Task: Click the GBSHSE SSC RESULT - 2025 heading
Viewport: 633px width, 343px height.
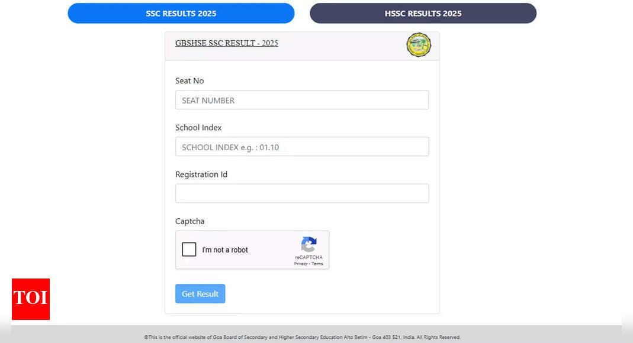Action: coord(226,43)
